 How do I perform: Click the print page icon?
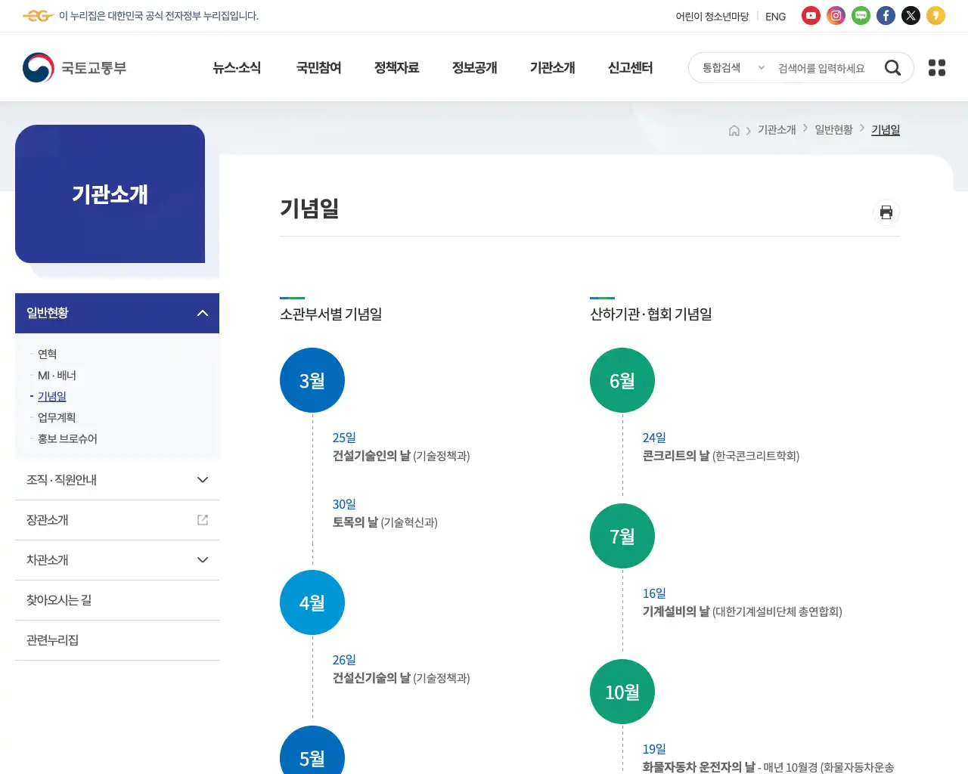point(886,212)
